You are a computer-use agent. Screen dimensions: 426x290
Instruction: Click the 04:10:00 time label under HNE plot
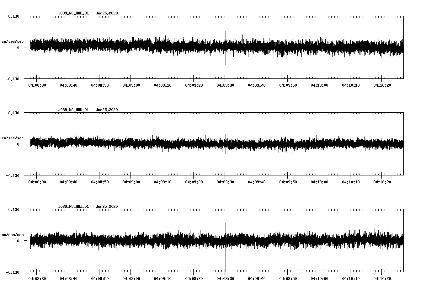(x=319, y=85)
